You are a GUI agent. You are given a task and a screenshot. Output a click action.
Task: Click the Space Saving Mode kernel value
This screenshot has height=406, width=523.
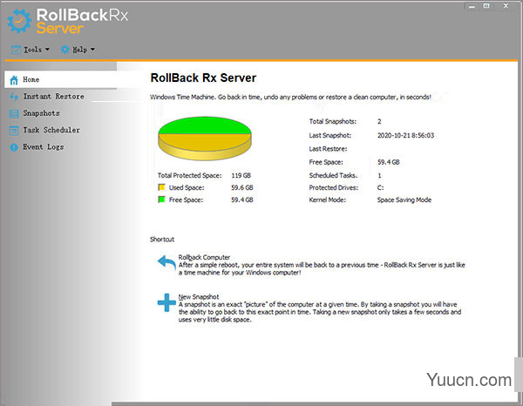(x=404, y=200)
